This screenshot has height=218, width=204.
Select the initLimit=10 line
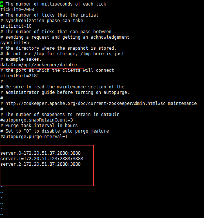tap(16, 26)
